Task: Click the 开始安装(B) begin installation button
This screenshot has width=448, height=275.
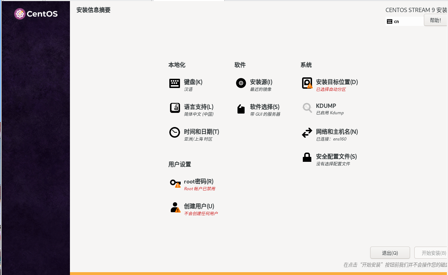Action: (431, 253)
